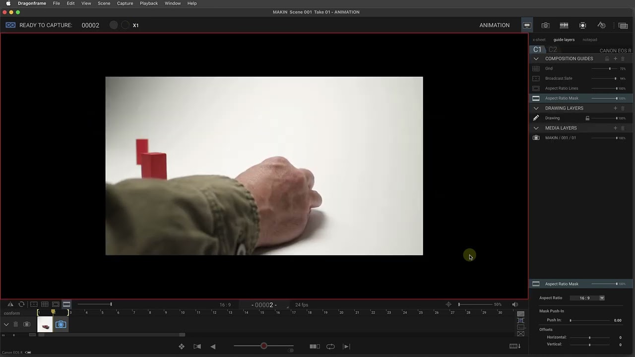The image size is (635, 357).
Task: Select the C1 camera tab
Action: click(537, 50)
